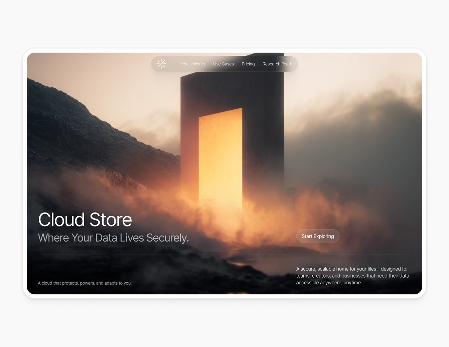Select the tagline 'Where Your Data Lives Securely.'

[114, 238]
